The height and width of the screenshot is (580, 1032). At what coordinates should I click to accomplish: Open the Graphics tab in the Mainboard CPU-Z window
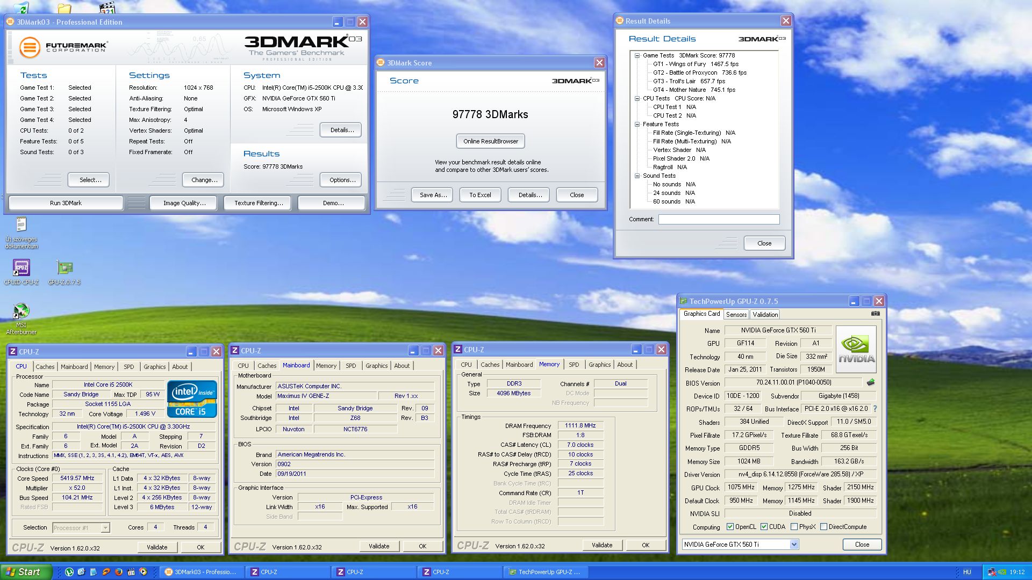(377, 366)
